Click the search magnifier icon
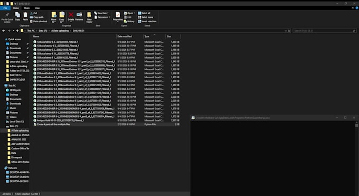359x196 pixels. 354,31
